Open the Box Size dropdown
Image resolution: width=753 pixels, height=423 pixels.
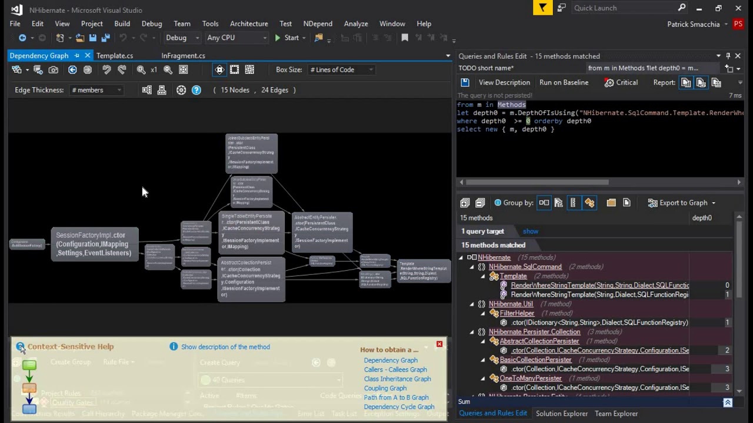342,69
